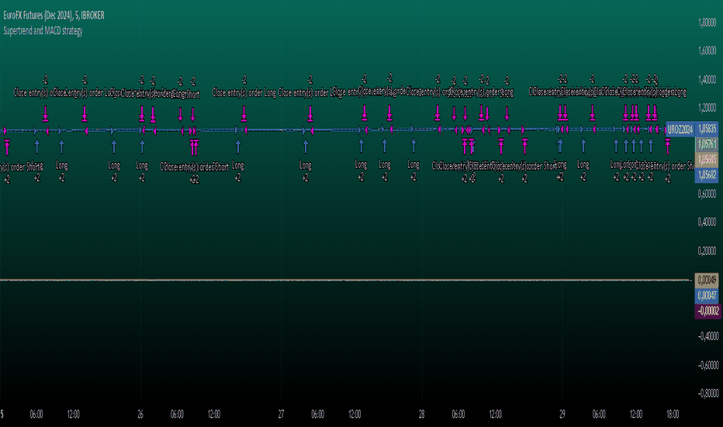Select date 29 on the time axis
The image size is (723, 427).
[562, 414]
